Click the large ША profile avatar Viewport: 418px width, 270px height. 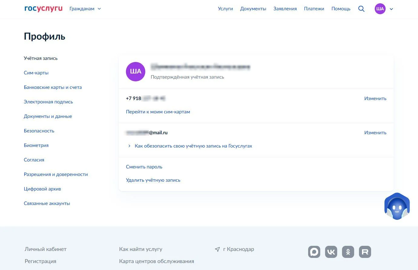coord(136,72)
